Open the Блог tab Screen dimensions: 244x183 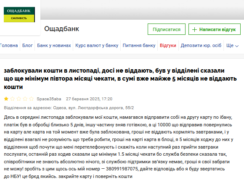pos(27,45)
